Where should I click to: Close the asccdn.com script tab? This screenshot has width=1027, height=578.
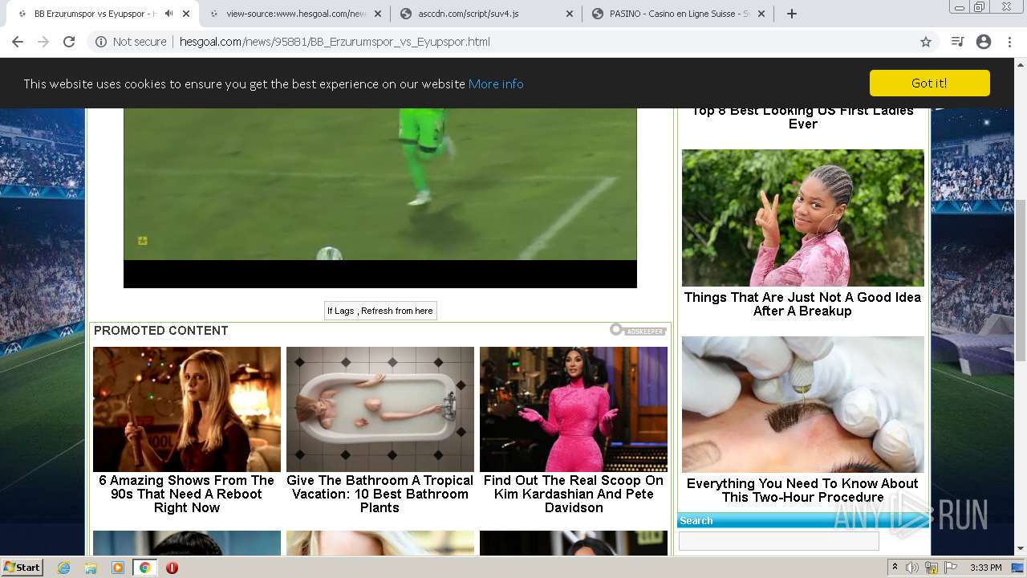pyautogui.click(x=570, y=14)
